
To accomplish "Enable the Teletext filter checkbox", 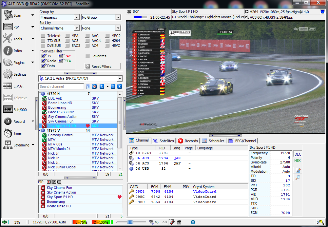I will pyautogui.click(x=43, y=36).
